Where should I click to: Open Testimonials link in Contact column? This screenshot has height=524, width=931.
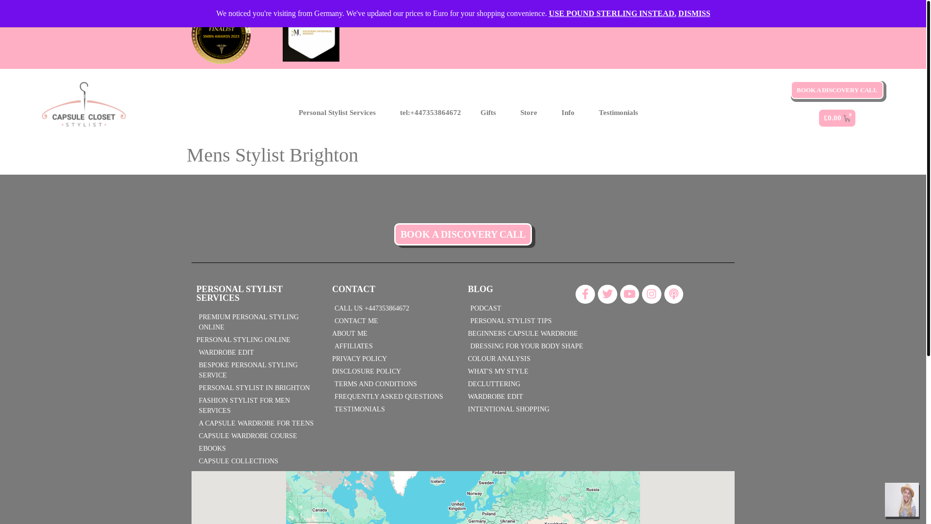coord(360,409)
